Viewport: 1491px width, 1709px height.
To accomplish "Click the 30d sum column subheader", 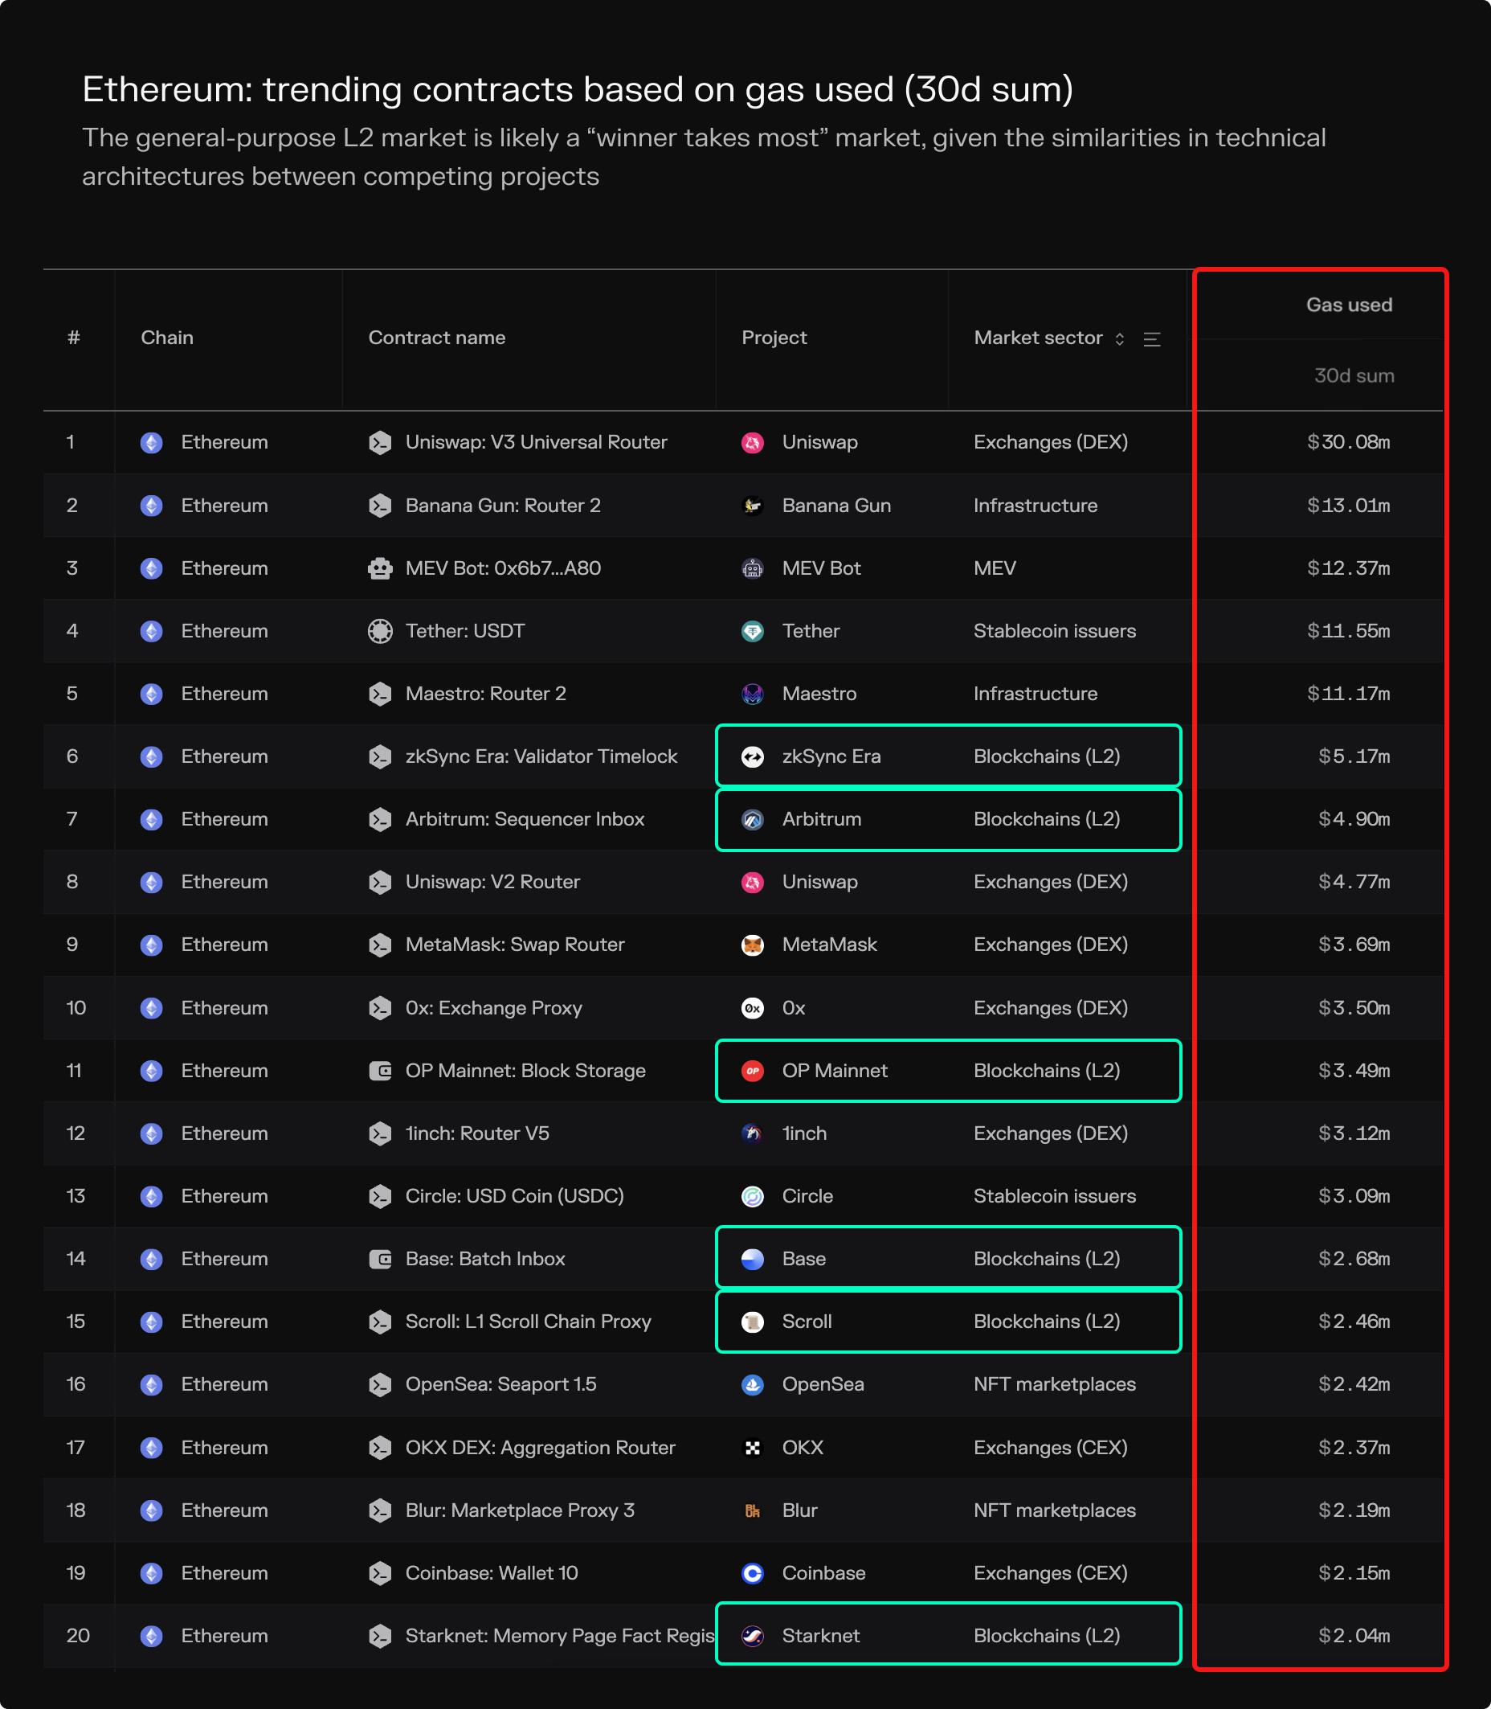I will point(1354,375).
